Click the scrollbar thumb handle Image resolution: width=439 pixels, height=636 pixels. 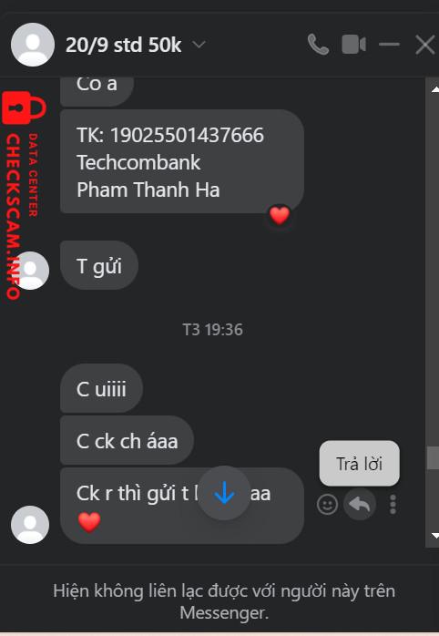(434, 458)
